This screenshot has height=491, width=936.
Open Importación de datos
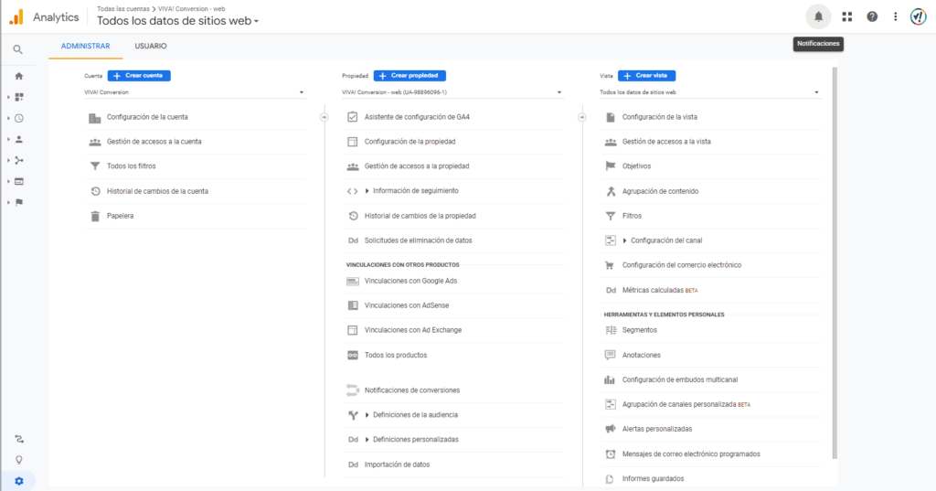pos(397,464)
